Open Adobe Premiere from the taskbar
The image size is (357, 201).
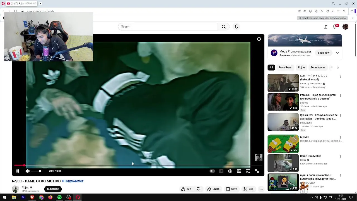pyautogui.click(x=23, y=197)
